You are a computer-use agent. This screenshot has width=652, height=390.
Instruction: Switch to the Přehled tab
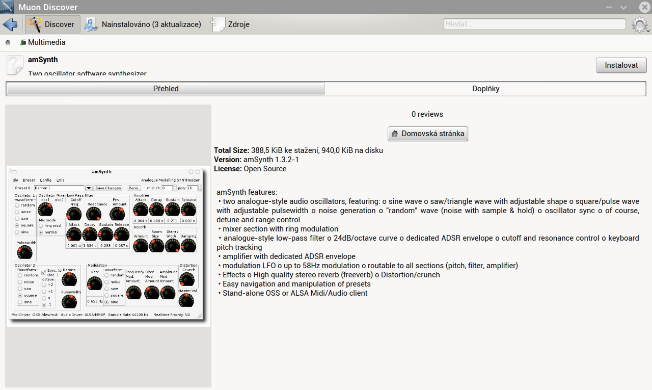pos(166,89)
